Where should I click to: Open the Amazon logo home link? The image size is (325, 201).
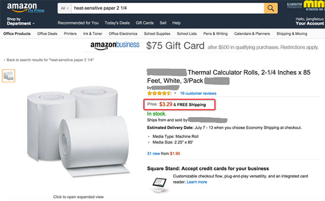pyautogui.click(x=22, y=7)
